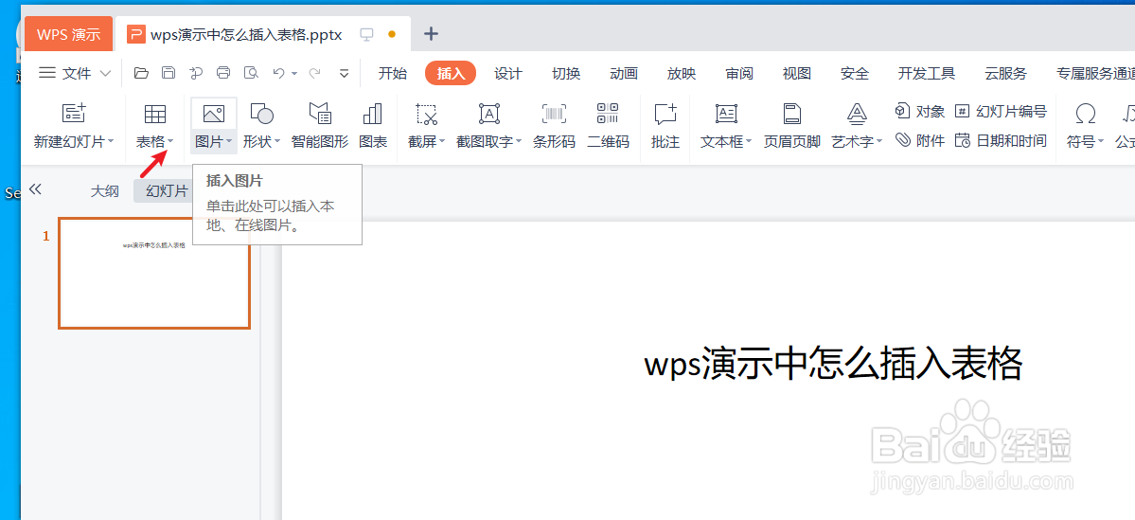This screenshot has height=520, width=1135.
Task: Expand the 新建幻灯片 dropdown arrow
Action: pos(111,142)
